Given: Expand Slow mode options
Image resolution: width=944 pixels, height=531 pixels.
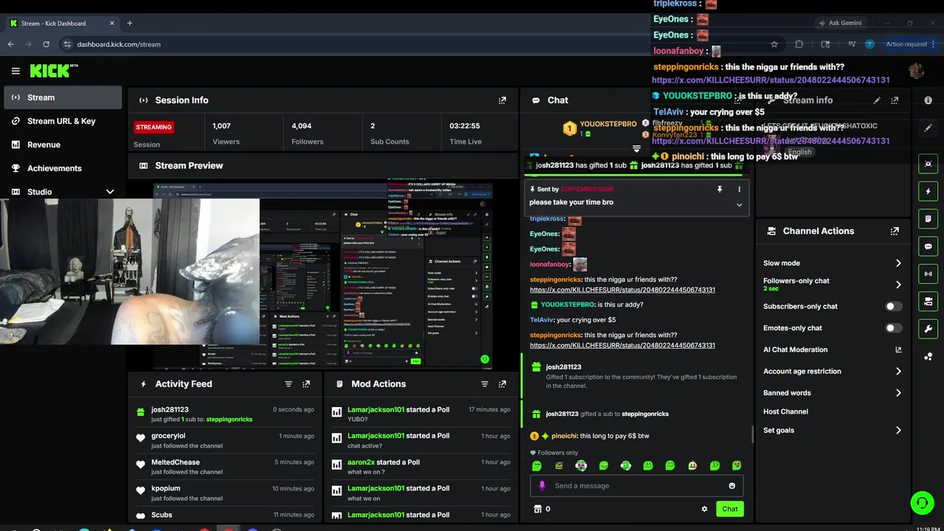Looking at the screenshot, I should click(x=898, y=263).
